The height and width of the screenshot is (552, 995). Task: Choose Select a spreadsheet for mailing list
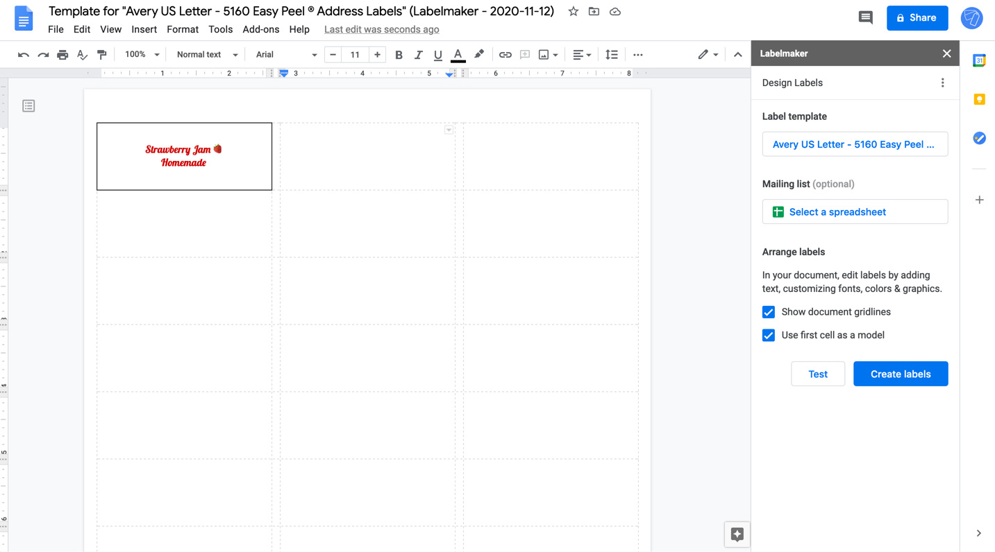tap(855, 212)
